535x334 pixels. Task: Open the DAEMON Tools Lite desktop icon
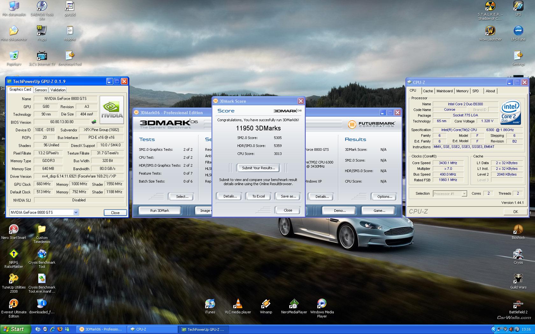(x=42, y=10)
